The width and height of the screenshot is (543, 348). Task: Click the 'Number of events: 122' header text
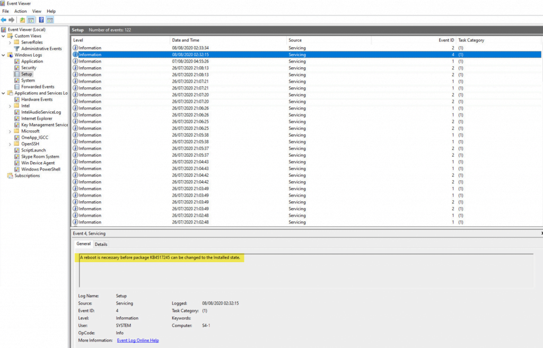pos(110,30)
